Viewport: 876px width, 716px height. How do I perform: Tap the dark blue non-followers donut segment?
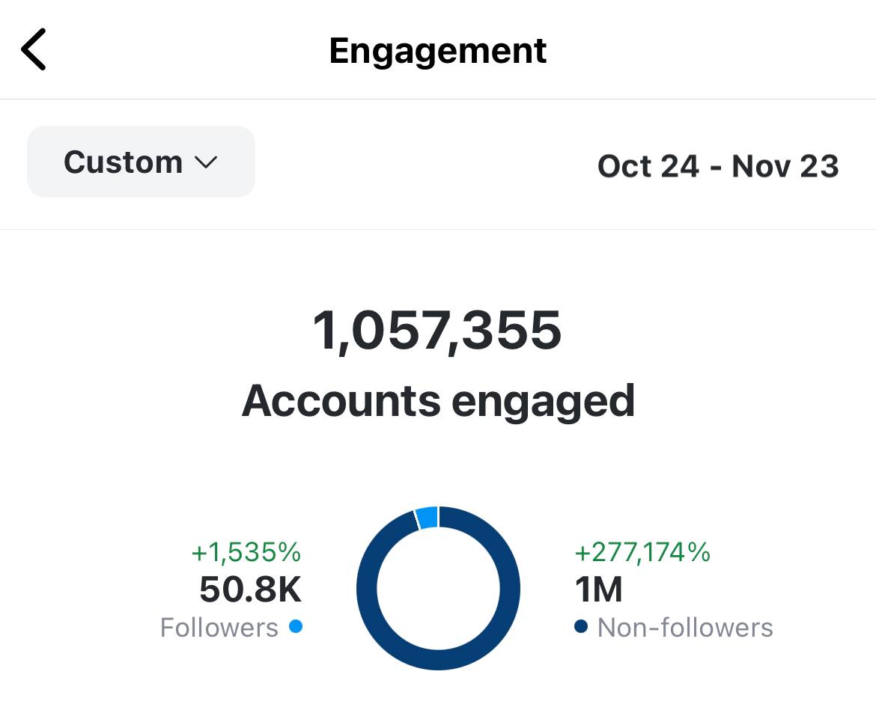click(x=510, y=589)
